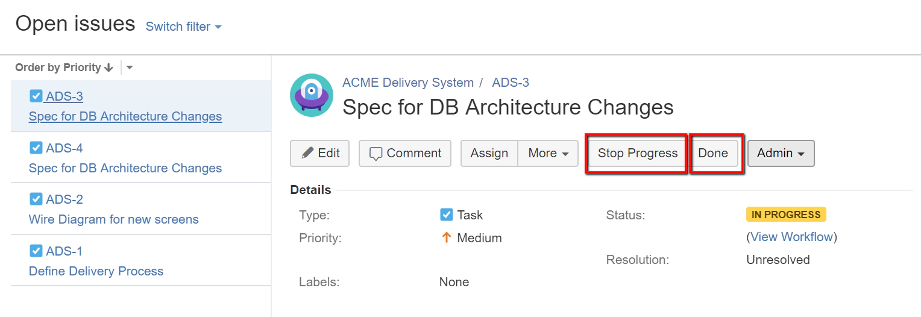Open the Switch filter dropdown
Viewport: 921px width, 317px height.
(184, 27)
